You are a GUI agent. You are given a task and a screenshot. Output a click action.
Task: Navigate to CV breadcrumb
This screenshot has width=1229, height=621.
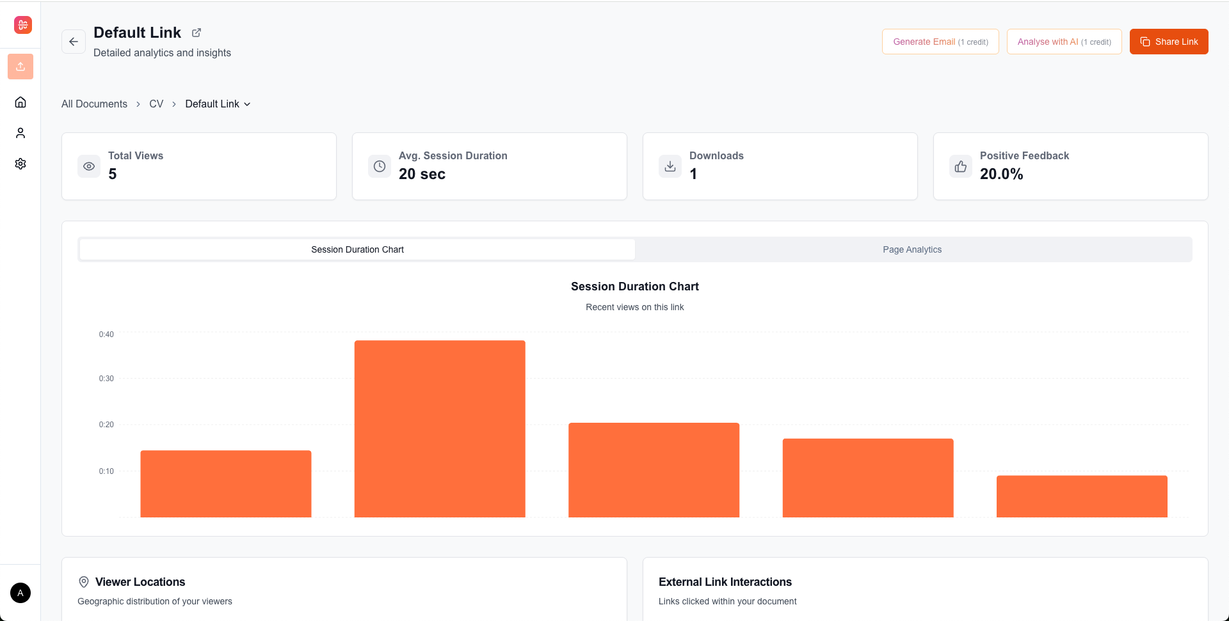coord(156,104)
